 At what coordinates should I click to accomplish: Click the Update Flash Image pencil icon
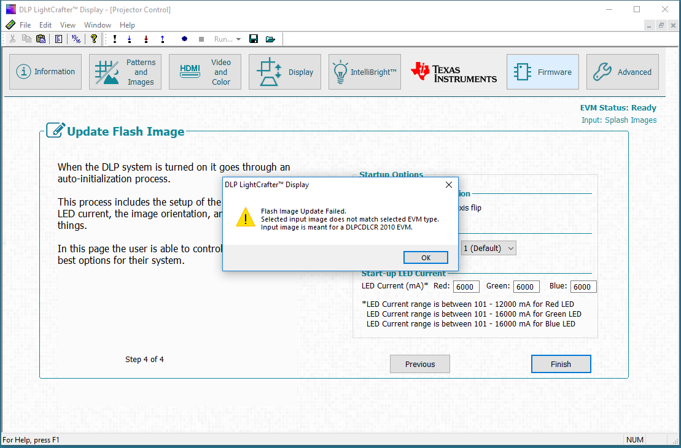[x=56, y=130]
